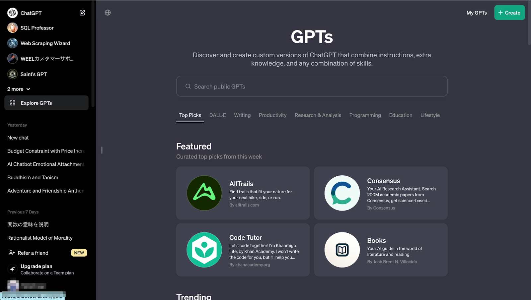Click the 'Web Scraping Wizard' label
Image resolution: width=531 pixels, height=300 pixels.
[45, 43]
